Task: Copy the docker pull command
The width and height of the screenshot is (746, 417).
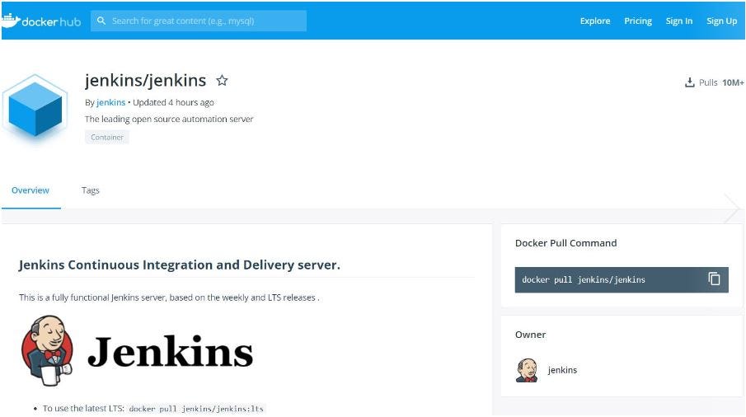Action: tap(714, 279)
